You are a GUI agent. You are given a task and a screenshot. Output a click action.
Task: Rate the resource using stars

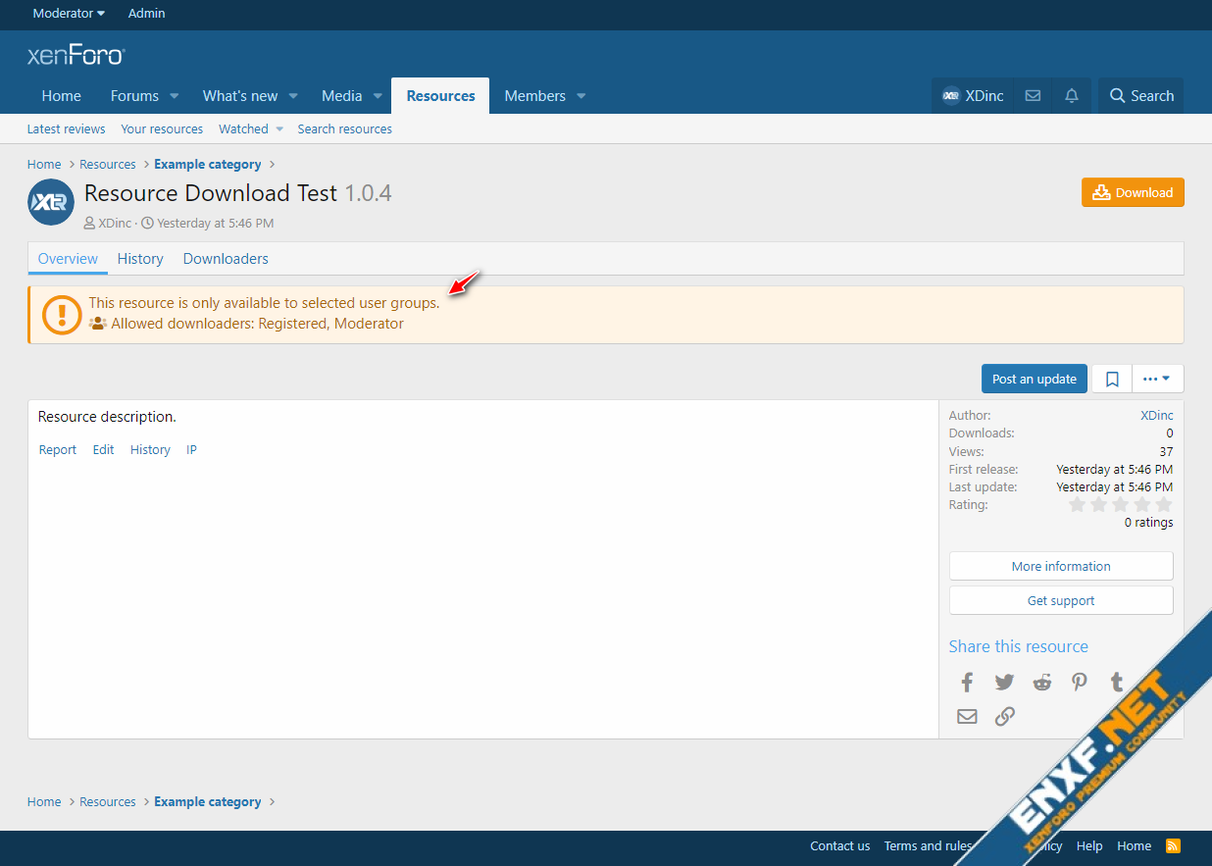point(1120,504)
